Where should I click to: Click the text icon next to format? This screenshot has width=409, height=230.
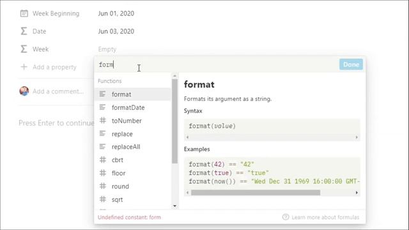pos(102,94)
